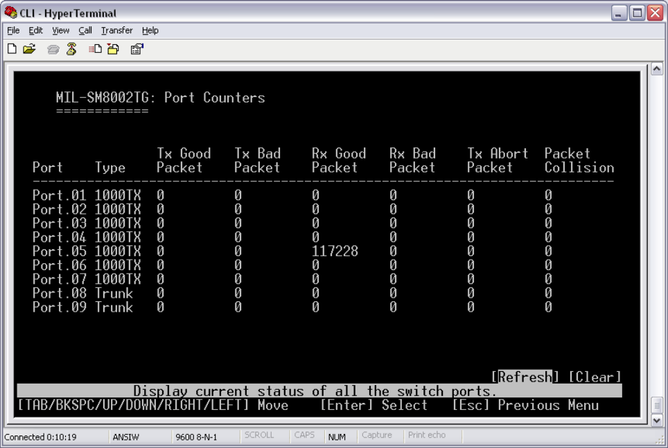Click the vertical scrollbar down arrow

pyautogui.click(x=656, y=421)
